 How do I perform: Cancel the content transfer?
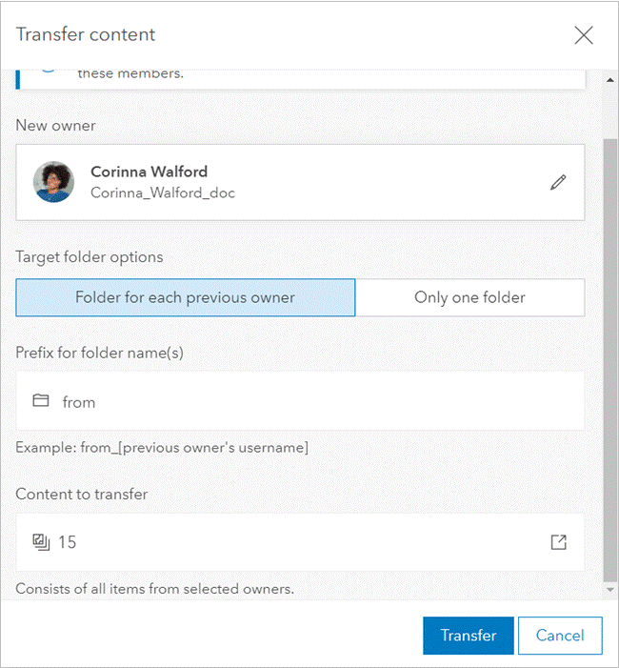point(560,636)
